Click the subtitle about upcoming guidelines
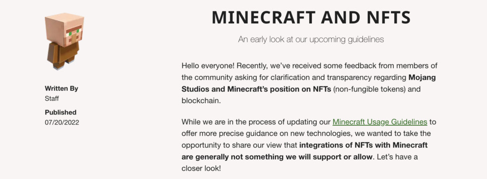 (x=311, y=39)
